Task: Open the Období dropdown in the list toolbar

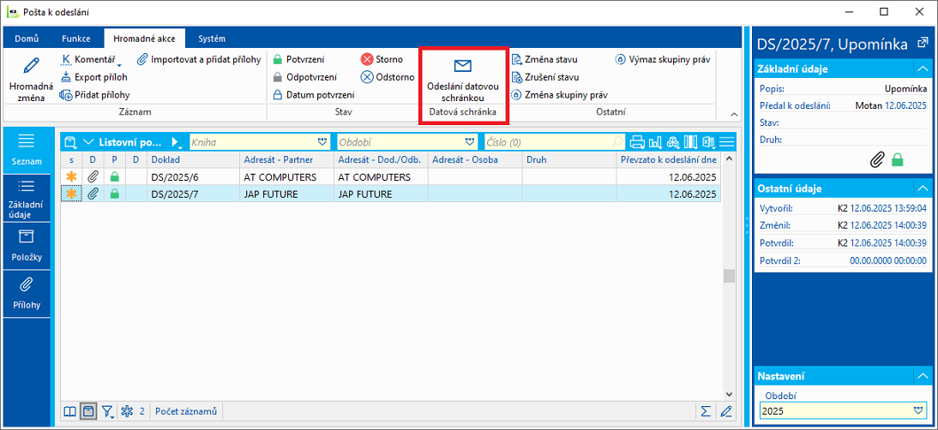Action: pos(471,142)
